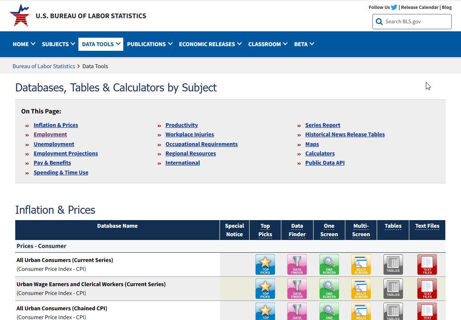Click the Follow Us text
The image size is (461, 320).
379,7
